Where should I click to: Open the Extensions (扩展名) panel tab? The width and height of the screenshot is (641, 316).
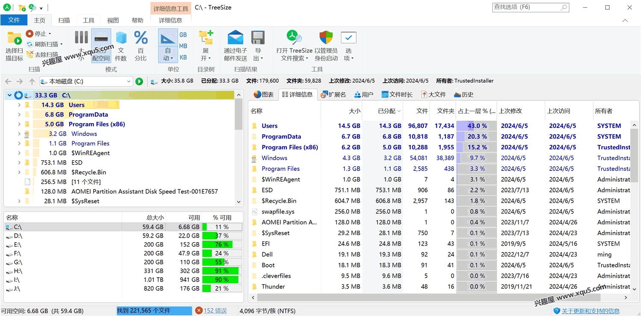[333, 95]
